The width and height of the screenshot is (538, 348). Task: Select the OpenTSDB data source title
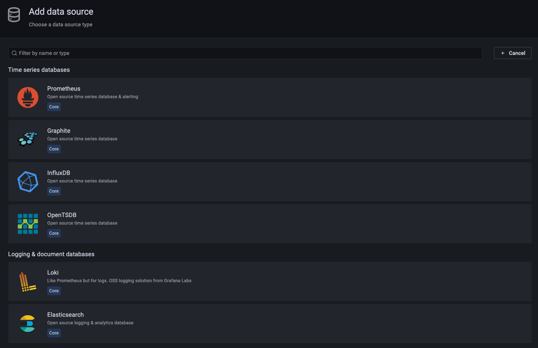(x=62, y=215)
